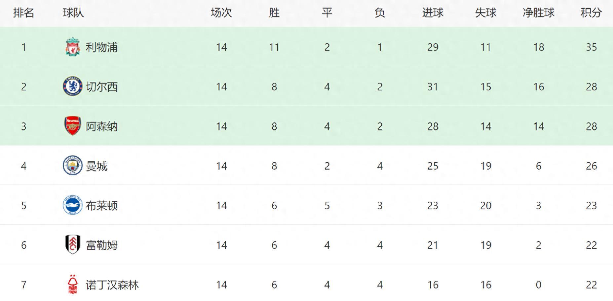This screenshot has width=613, height=301.
Task: Select Liverpool's 35 points cell
Action: tap(591, 47)
